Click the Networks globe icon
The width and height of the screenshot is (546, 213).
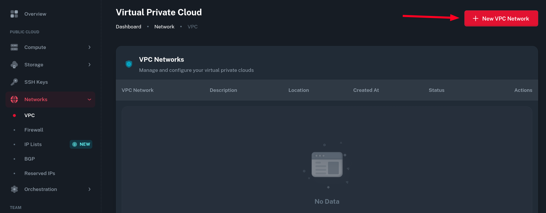click(14, 99)
